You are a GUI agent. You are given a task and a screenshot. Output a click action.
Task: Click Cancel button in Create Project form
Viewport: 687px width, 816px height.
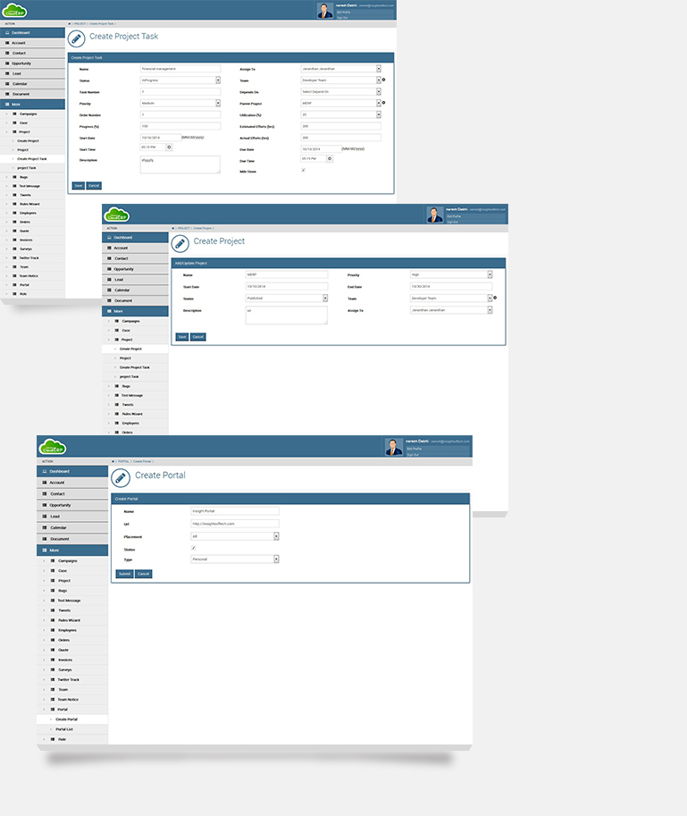pos(198,337)
